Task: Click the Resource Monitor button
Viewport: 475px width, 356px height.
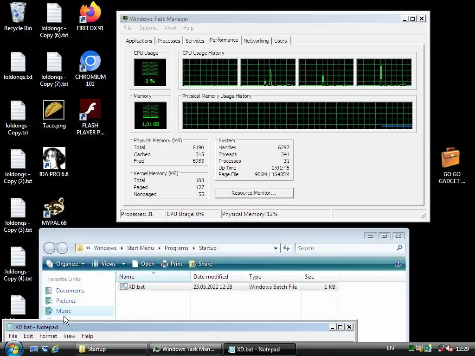Action: [254, 193]
